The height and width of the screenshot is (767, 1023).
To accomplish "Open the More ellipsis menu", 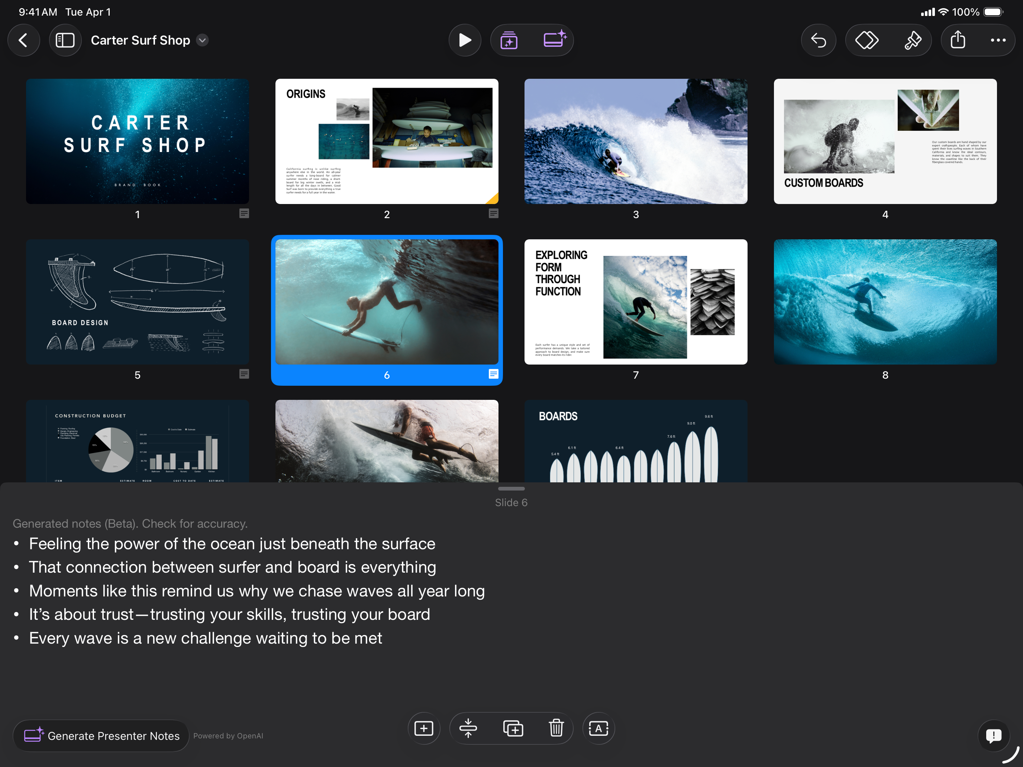I will 998,40.
